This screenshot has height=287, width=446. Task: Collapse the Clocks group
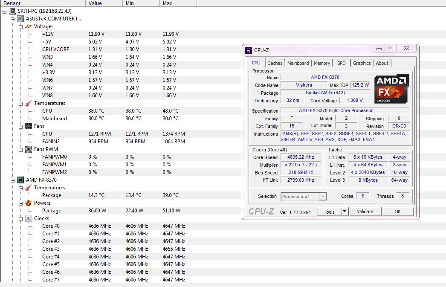pyautogui.click(x=20, y=219)
